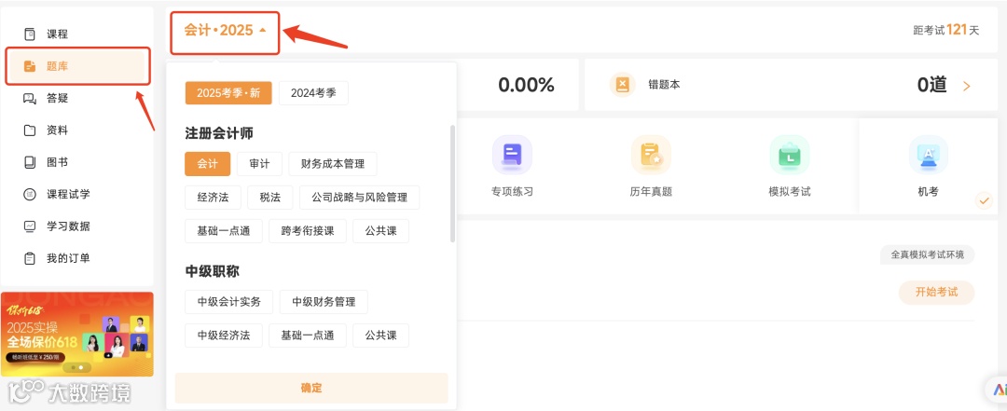Click the 我的订单 clipboard icon
1007x411 pixels.
pyautogui.click(x=30, y=258)
